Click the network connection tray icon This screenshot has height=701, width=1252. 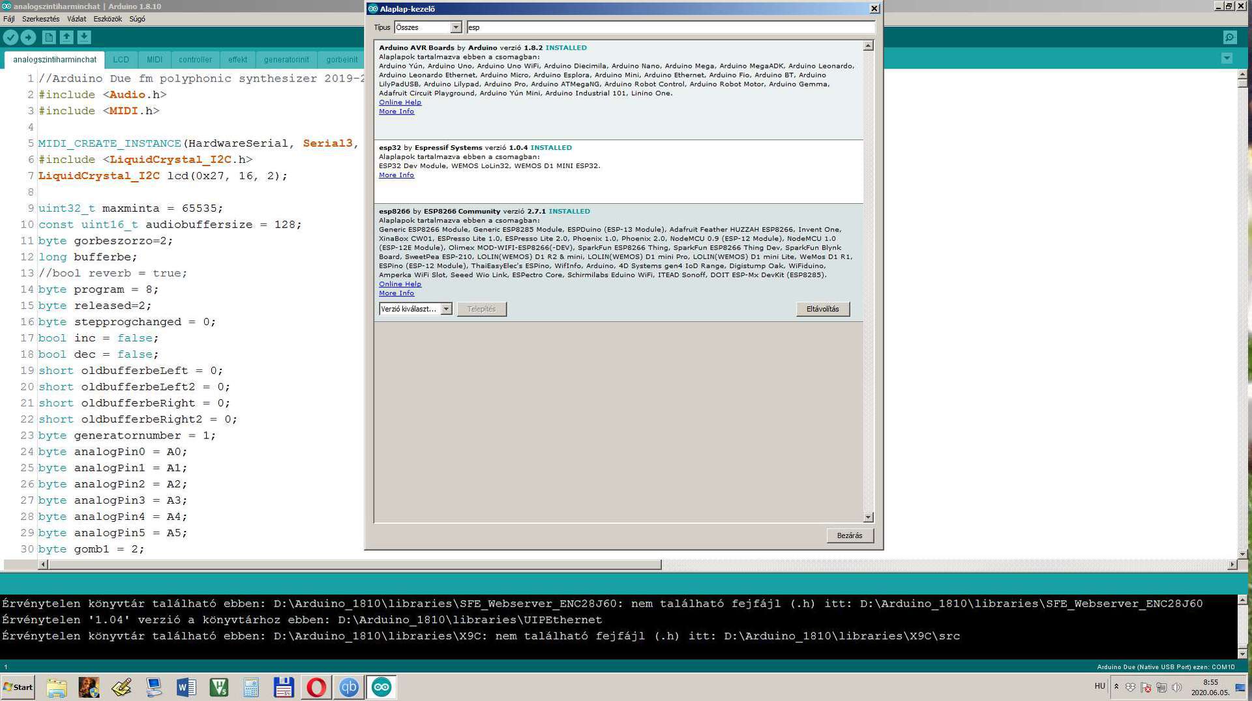click(1161, 687)
